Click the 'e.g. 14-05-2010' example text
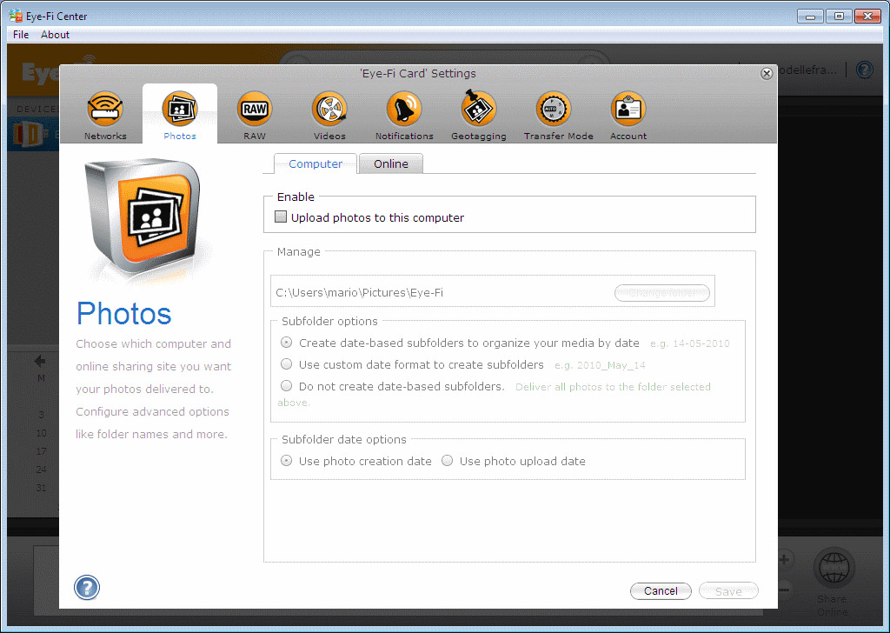 pyautogui.click(x=689, y=343)
